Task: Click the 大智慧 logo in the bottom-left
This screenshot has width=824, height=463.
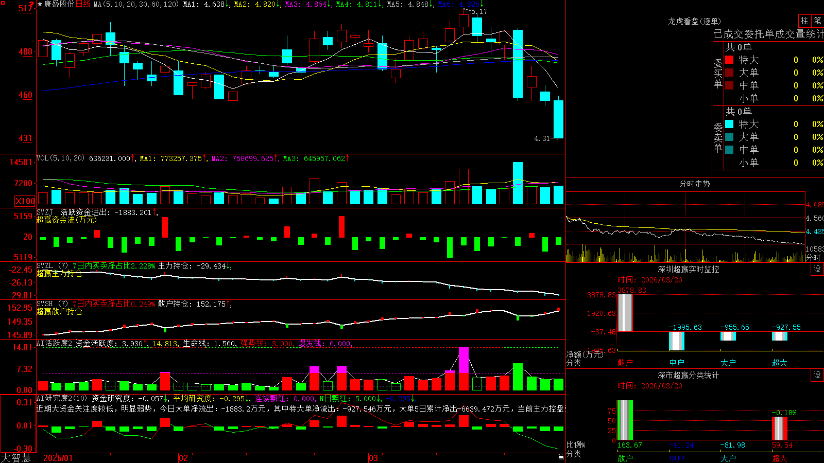Action: (x=16, y=458)
